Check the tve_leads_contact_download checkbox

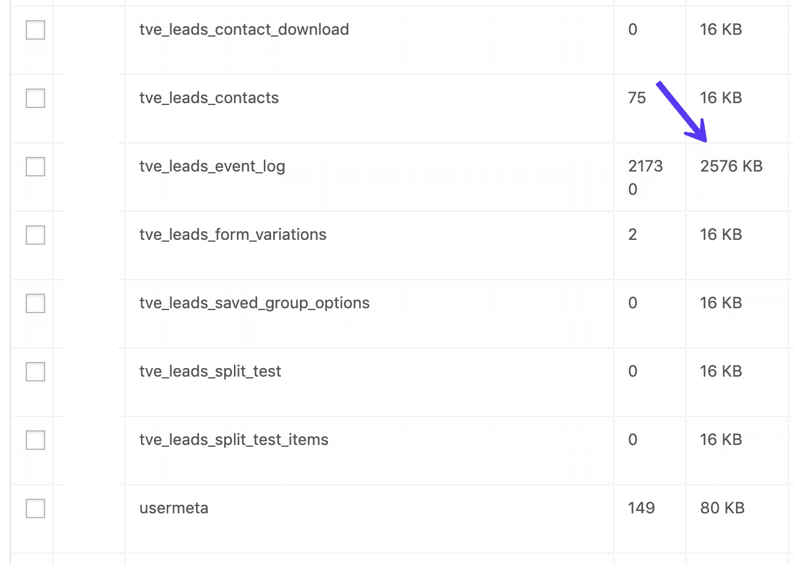(x=35, y=29)
